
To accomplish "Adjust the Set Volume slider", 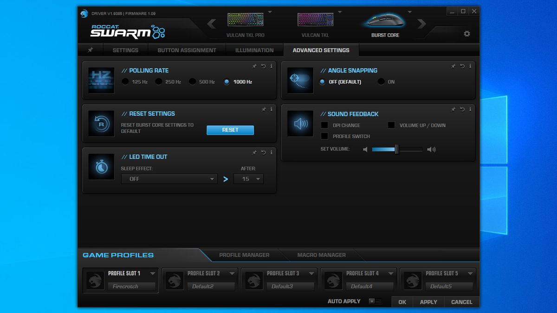I will click(x=397, y=149).
